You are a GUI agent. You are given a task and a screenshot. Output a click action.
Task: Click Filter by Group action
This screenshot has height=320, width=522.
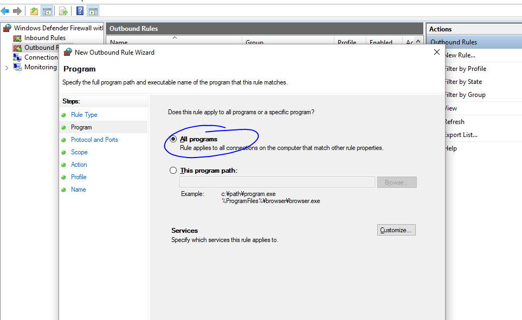[466, 95]
